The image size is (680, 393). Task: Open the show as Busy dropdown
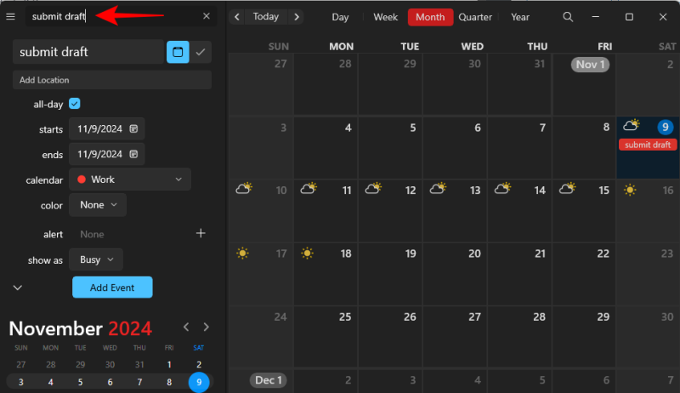tap(96, 259)
